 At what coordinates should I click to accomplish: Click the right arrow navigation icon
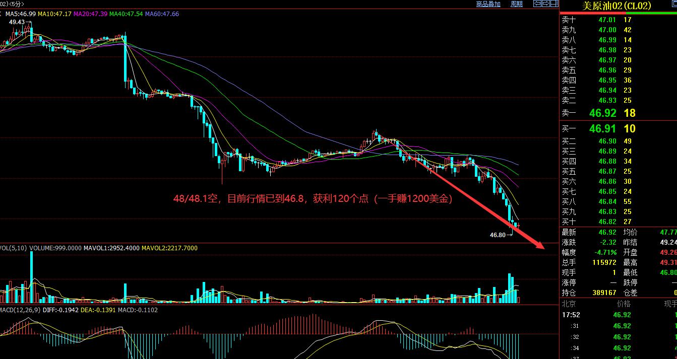[x=545, y=4]
